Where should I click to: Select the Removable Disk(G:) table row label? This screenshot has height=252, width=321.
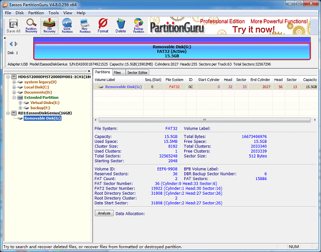(123, 87)
